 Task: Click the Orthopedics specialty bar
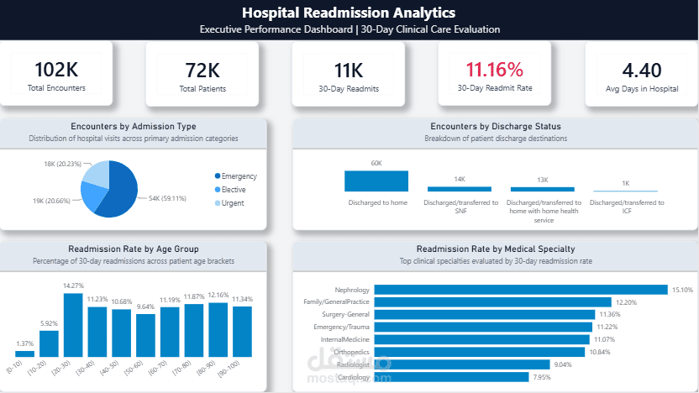[x=480, y=352]
